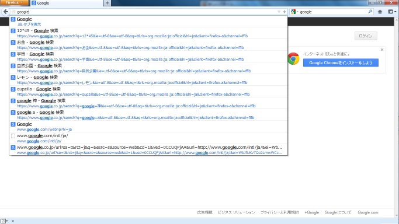The width and height of the screenshot is (399, 224).
Task: Select the Google browser tab
Action: [x=66, y=3]
